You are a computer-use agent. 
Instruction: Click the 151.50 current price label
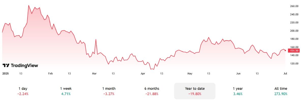tap(294, 51)
